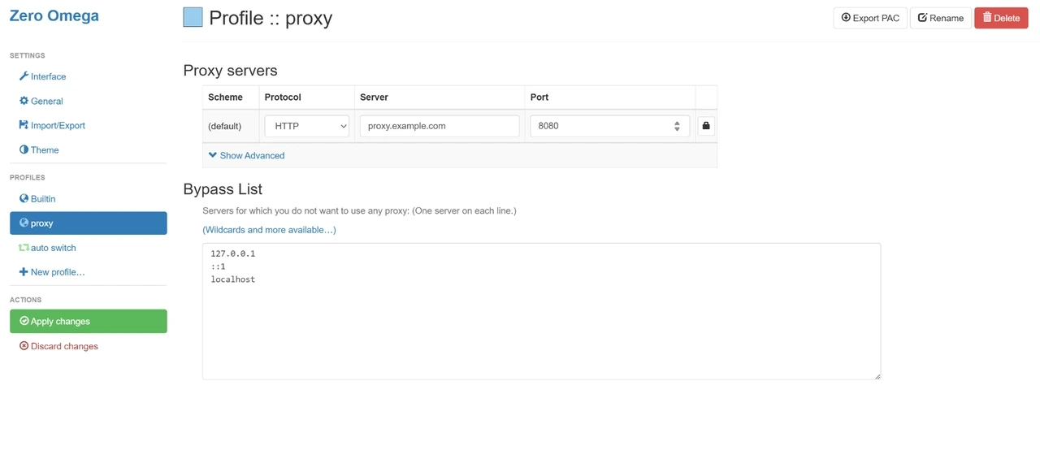
Task: Open General settings with the gear icon
Action: [x=23, y=101]
